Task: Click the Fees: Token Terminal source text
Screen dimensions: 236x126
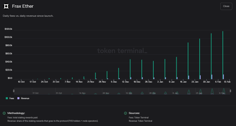Action: pos(139,118)
